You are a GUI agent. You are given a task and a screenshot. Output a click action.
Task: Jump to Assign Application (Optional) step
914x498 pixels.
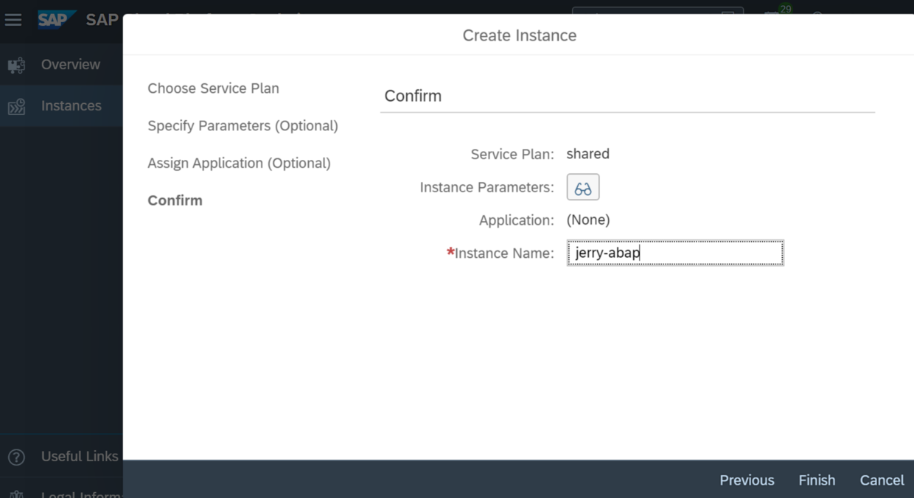pos(239,163)
